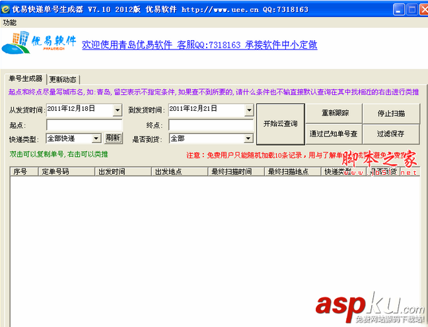
Task: Switch to the 单号生成器 tab
Action: (x=25, y=78)
